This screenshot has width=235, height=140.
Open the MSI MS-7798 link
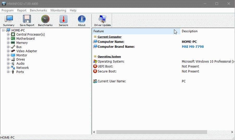pos(193,46)
